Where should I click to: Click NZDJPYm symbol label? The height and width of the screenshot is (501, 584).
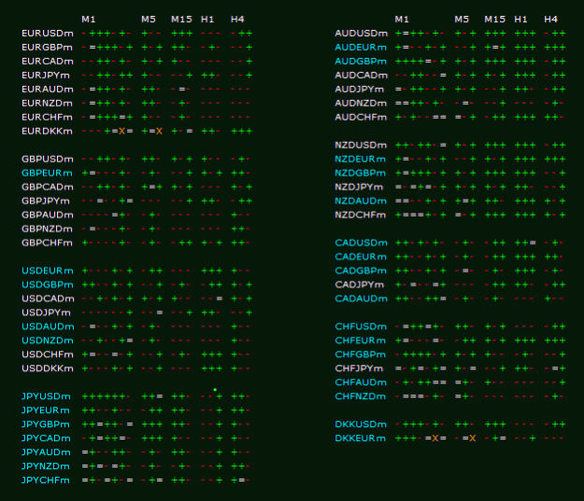(359, 188)
